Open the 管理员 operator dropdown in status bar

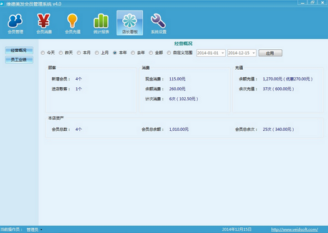tap(34, 230)
